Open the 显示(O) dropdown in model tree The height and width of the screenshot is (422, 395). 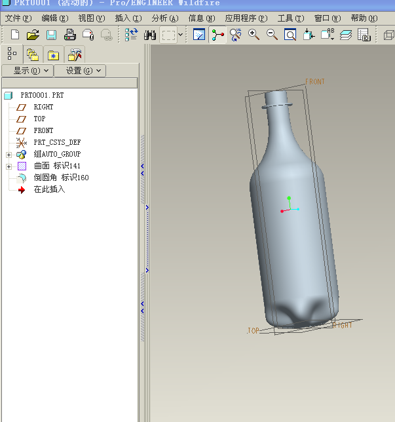click(x=28, y=71)
